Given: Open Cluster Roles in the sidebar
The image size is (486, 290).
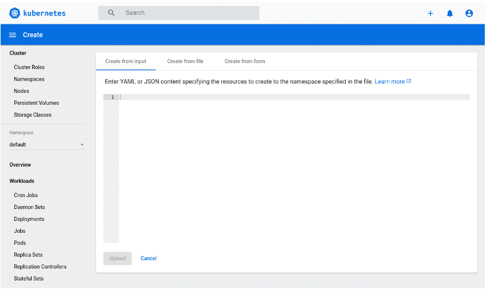Looking at the screenshot, I should (x=29, y=67).
